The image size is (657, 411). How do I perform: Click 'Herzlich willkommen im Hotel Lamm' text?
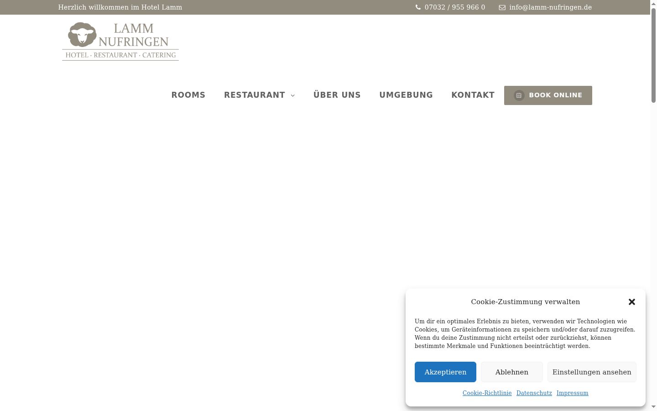point(120,7)
